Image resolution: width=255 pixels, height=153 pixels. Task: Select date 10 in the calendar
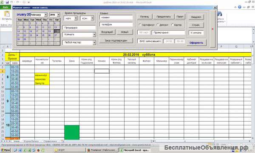tap(38, 28)
